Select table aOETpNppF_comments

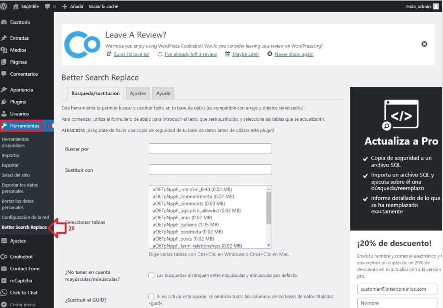point(189,203)
